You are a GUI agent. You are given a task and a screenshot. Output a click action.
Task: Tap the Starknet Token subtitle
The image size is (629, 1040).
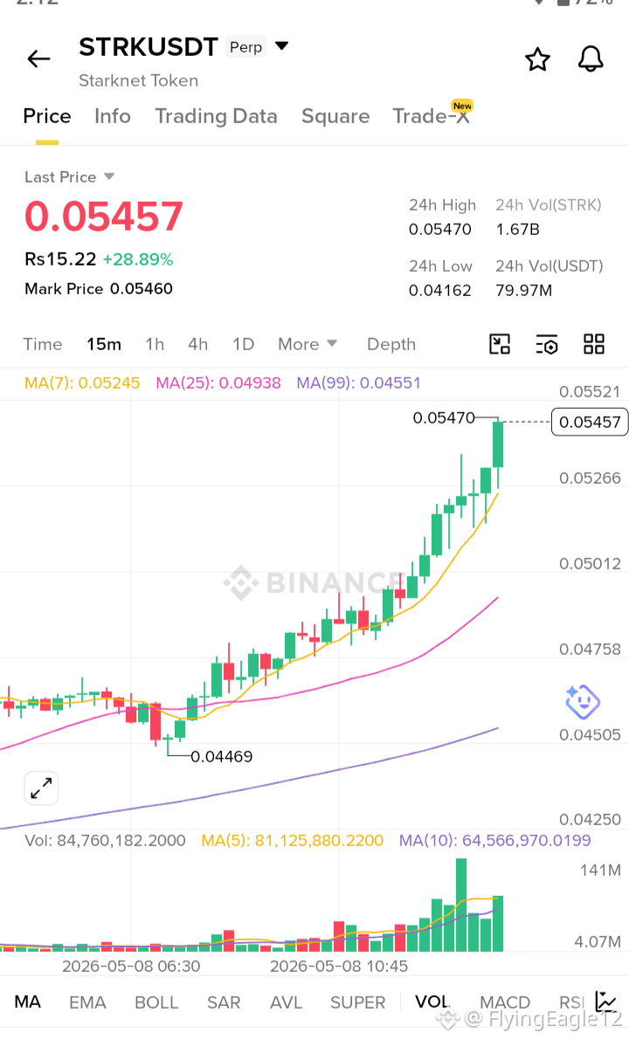click(138, 80)
